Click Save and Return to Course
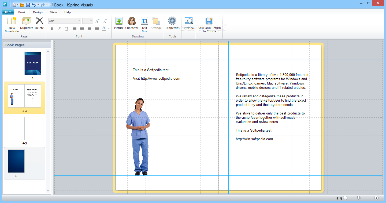Viewport: 386px width, 203px height. tap(209, 25)
